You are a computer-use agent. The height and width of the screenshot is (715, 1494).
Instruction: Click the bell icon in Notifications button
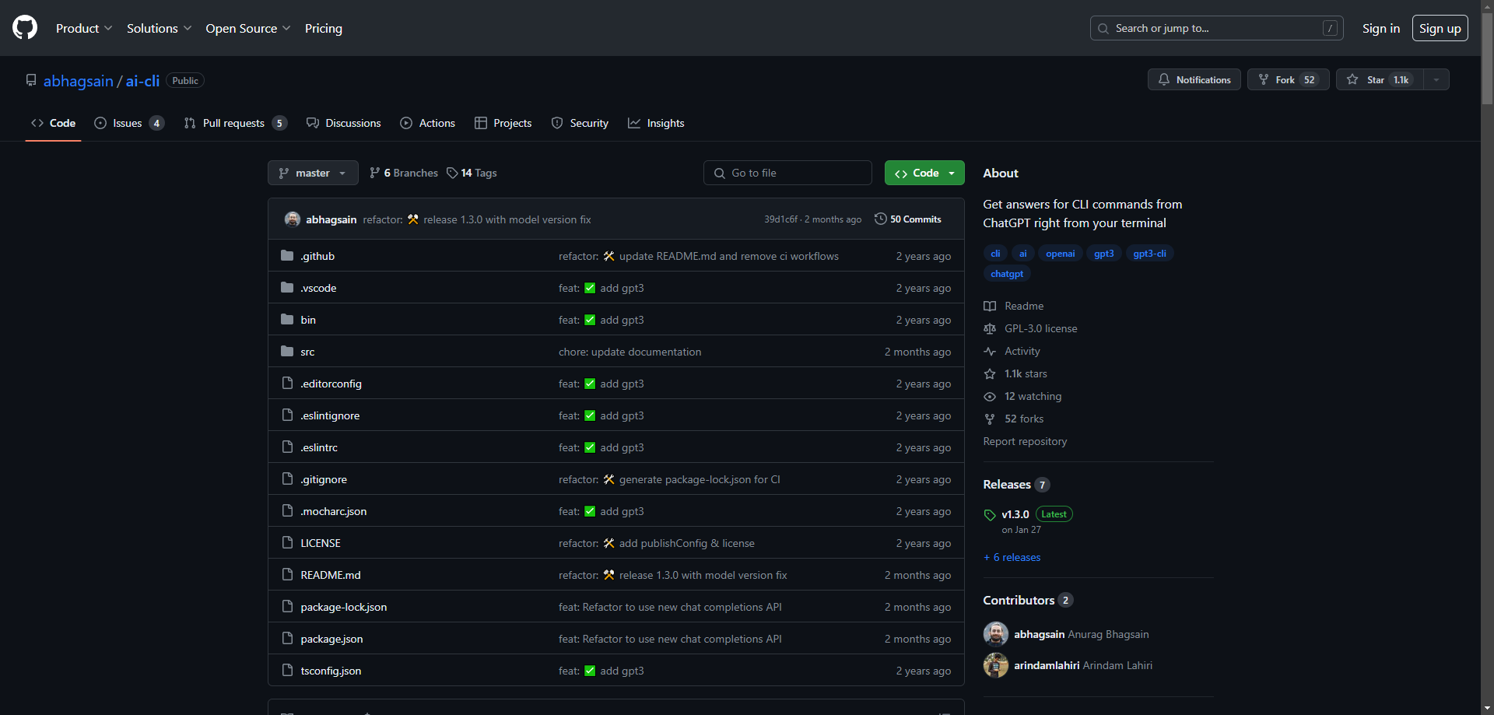[x=1164, y=79]
